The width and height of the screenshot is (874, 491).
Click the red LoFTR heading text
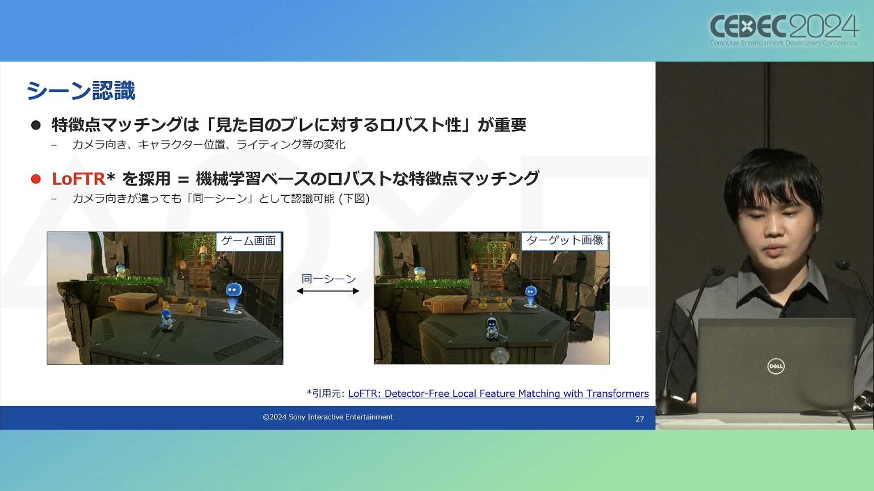click(x=78, y=179)
